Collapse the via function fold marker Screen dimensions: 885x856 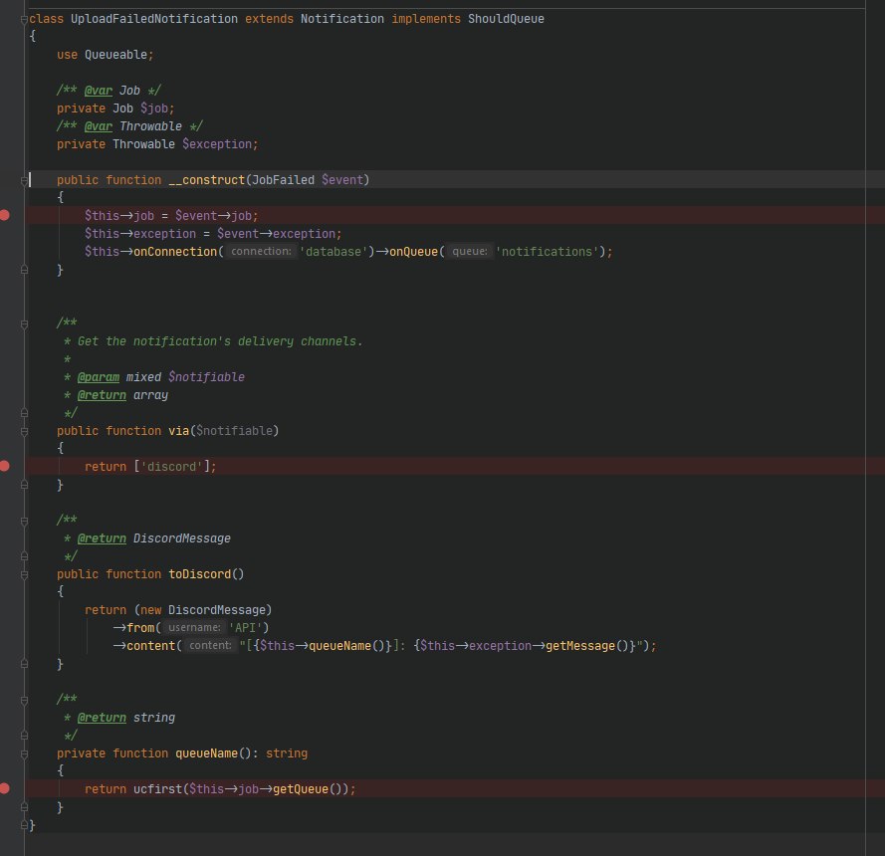click(x=24, y=432)
